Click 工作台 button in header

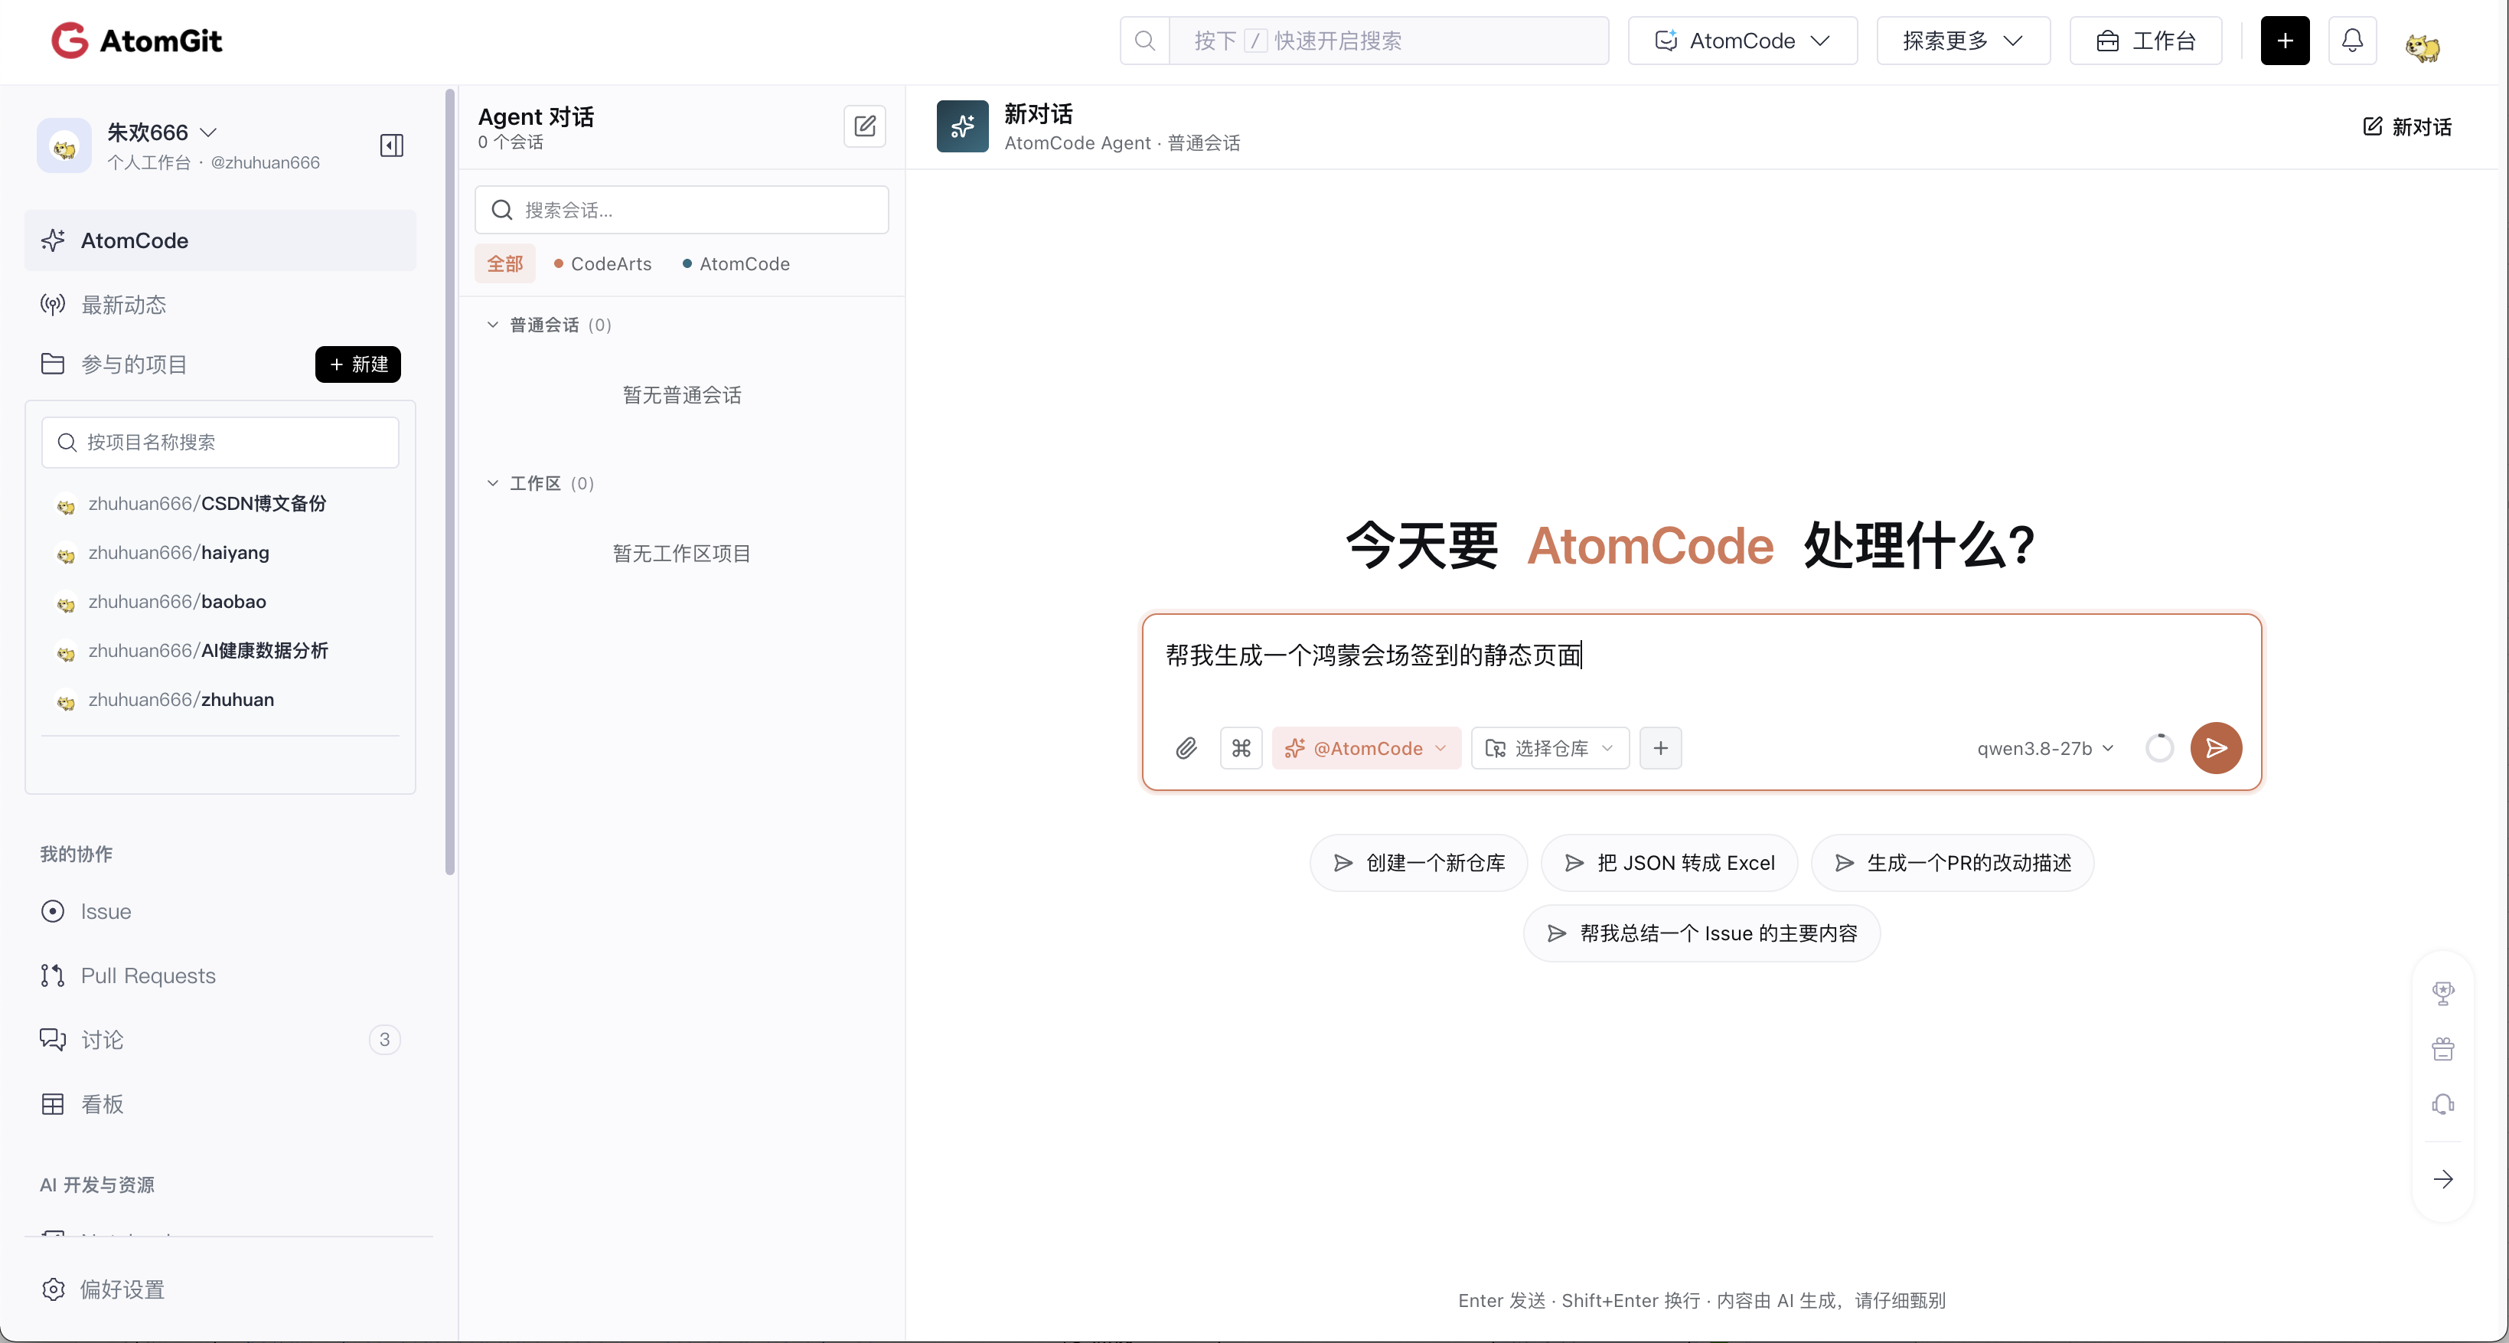(x=2145, y=41)
